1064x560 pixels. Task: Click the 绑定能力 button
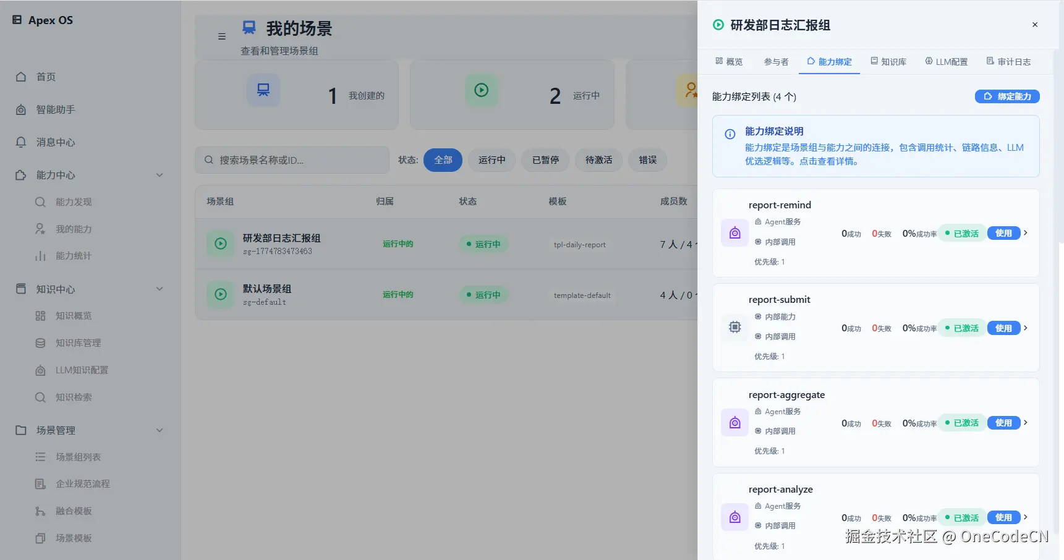1007,96
